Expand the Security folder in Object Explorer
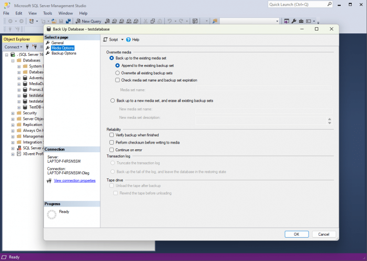Screen dimensions: 367x261 point(13,113)
